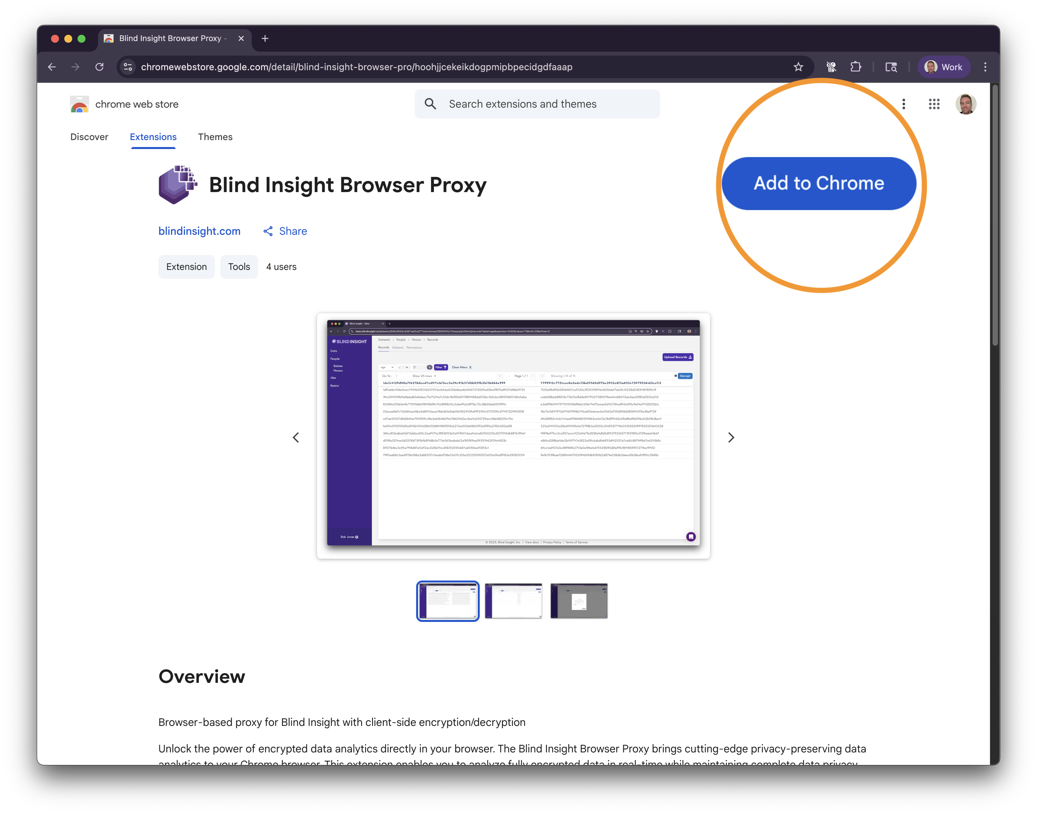Reload the current page
Screen dimensions: 1037x814
[99, 67]
